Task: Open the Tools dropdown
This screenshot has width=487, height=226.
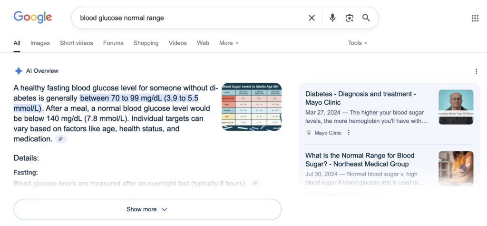Action: pyautogui.click(x=358, y=43)
